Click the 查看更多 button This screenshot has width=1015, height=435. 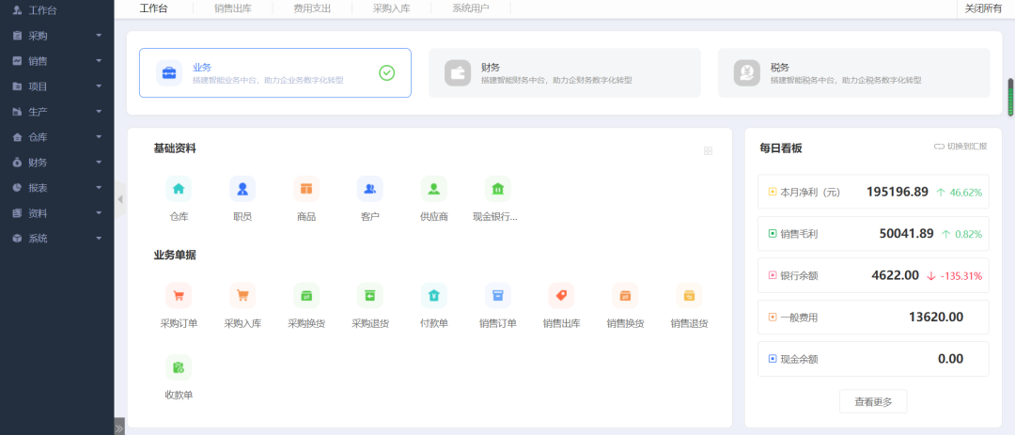[872, 401]
